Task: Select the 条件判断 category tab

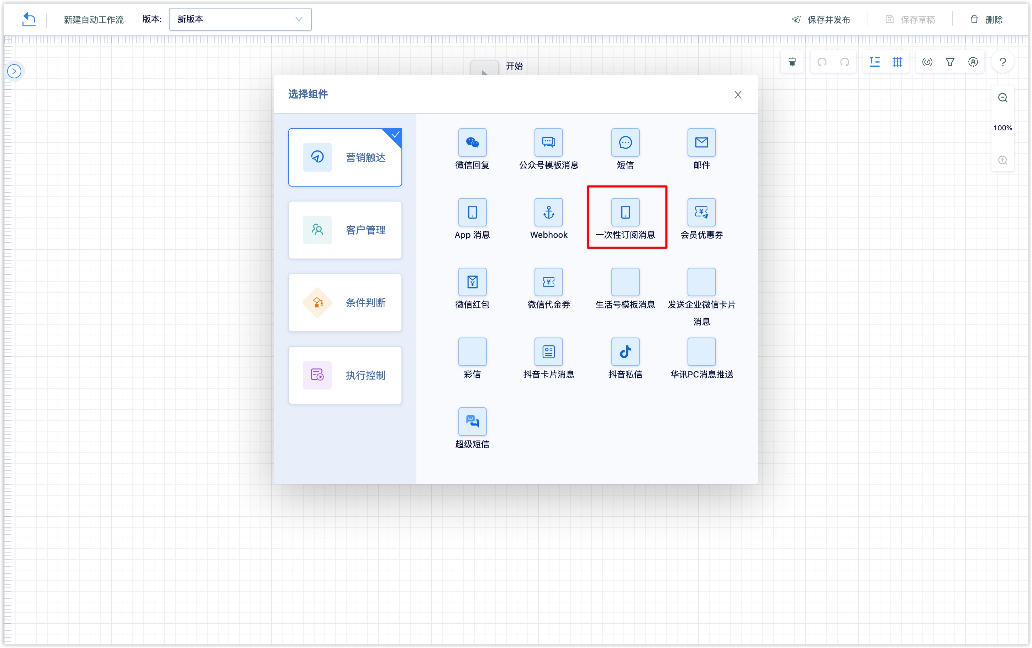Action: pos(345,303)
